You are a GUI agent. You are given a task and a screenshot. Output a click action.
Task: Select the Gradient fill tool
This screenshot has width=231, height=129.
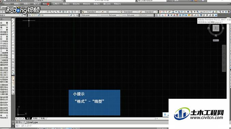tap(13, 62)
